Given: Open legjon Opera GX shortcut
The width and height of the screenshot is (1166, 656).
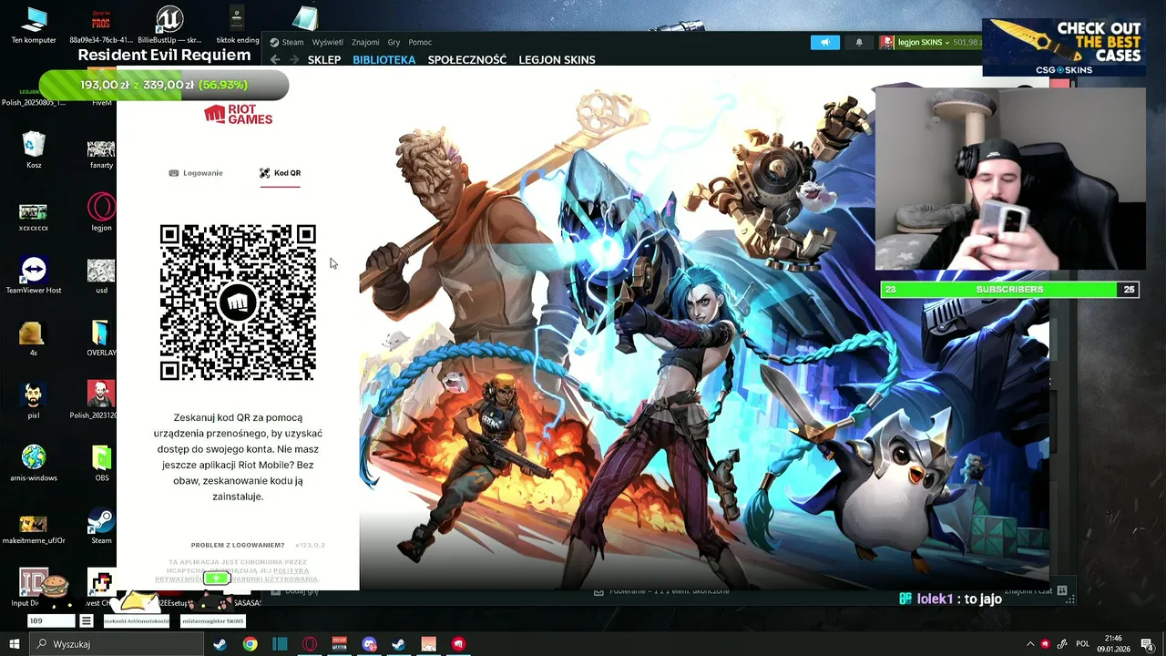Looking at the screenshot, I should click(101, 212).
